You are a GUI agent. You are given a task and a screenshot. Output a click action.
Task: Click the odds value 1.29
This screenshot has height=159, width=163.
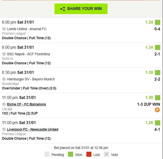point(149,97)
